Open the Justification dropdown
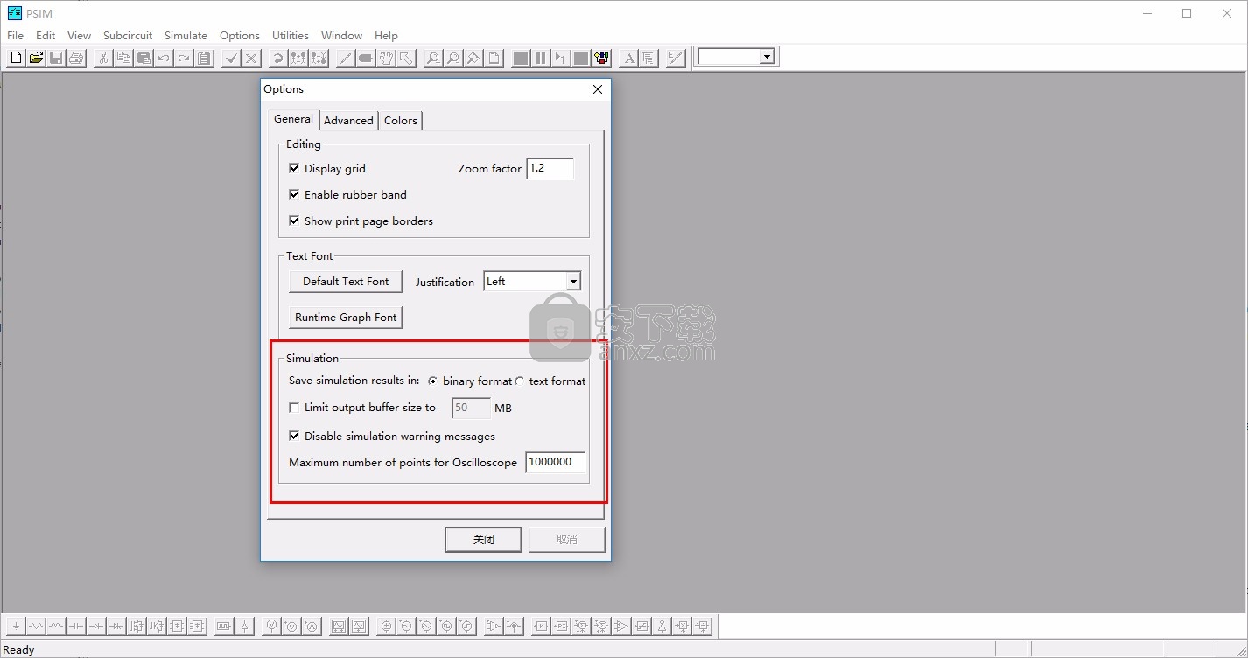This screenshot has width=1248, height=658. (x=573, y=282)
